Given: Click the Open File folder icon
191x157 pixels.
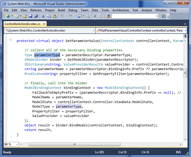Looking at the screenshot, I should [25, 16].
